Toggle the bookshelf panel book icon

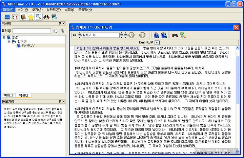click(23, 17)
